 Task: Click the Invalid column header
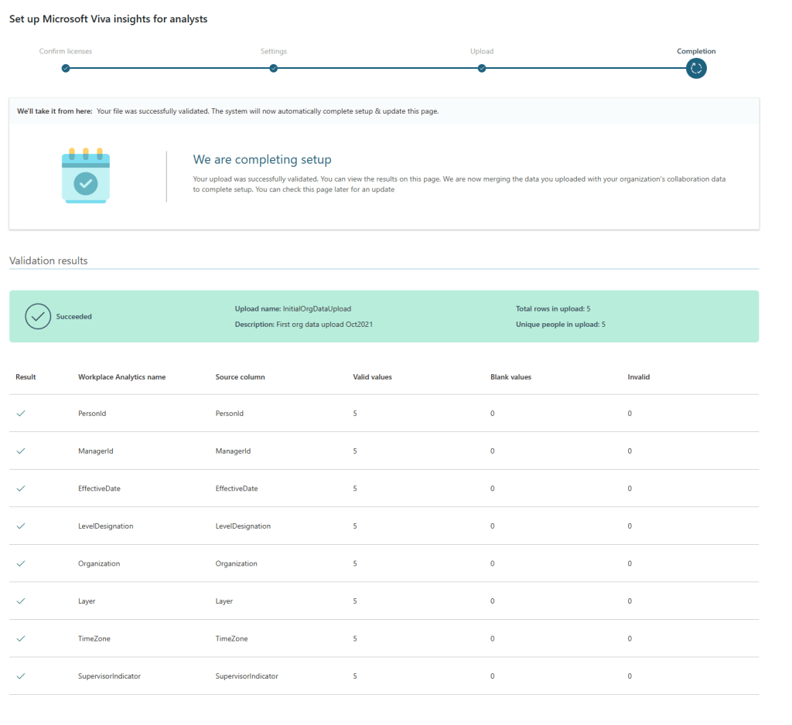(x=638, y=377)
